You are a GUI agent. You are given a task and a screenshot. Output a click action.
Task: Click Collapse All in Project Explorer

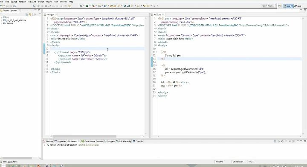tap(26, 14)
